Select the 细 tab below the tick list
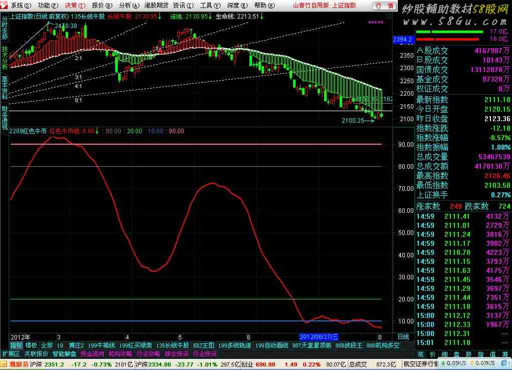512x370 pixels. (445, 354)
